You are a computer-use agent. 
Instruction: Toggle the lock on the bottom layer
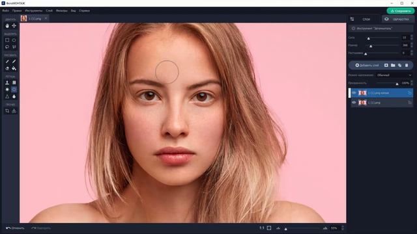(410, 103)
